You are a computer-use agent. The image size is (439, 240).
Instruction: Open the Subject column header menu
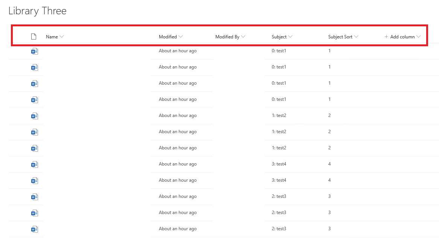290,36
